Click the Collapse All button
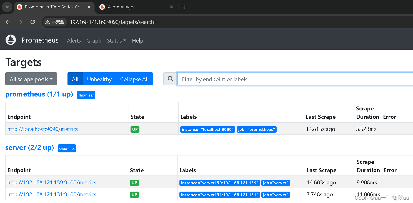This screenshot has width=413, height=203. coord(134,79)
